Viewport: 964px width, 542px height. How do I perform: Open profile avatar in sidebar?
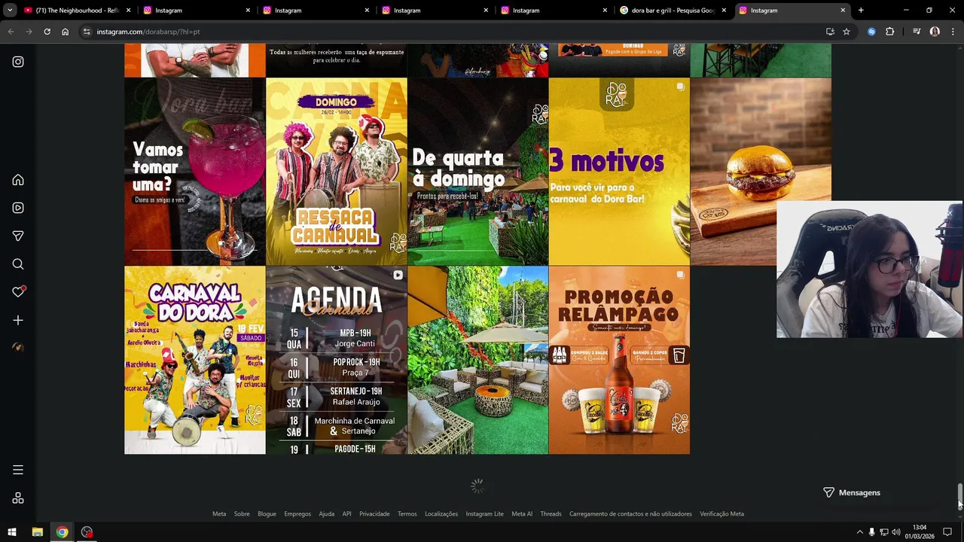point(18,348)
